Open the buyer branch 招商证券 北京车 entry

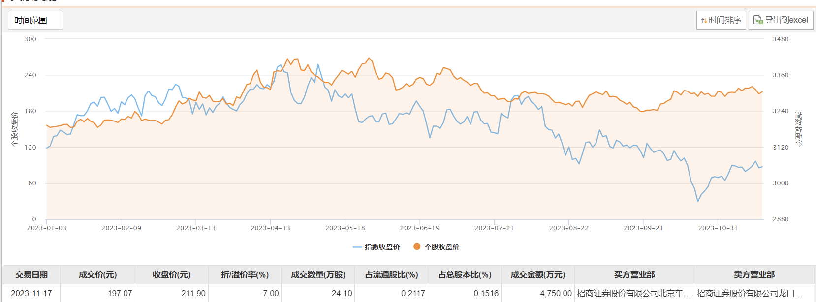[x=634, y=293]
